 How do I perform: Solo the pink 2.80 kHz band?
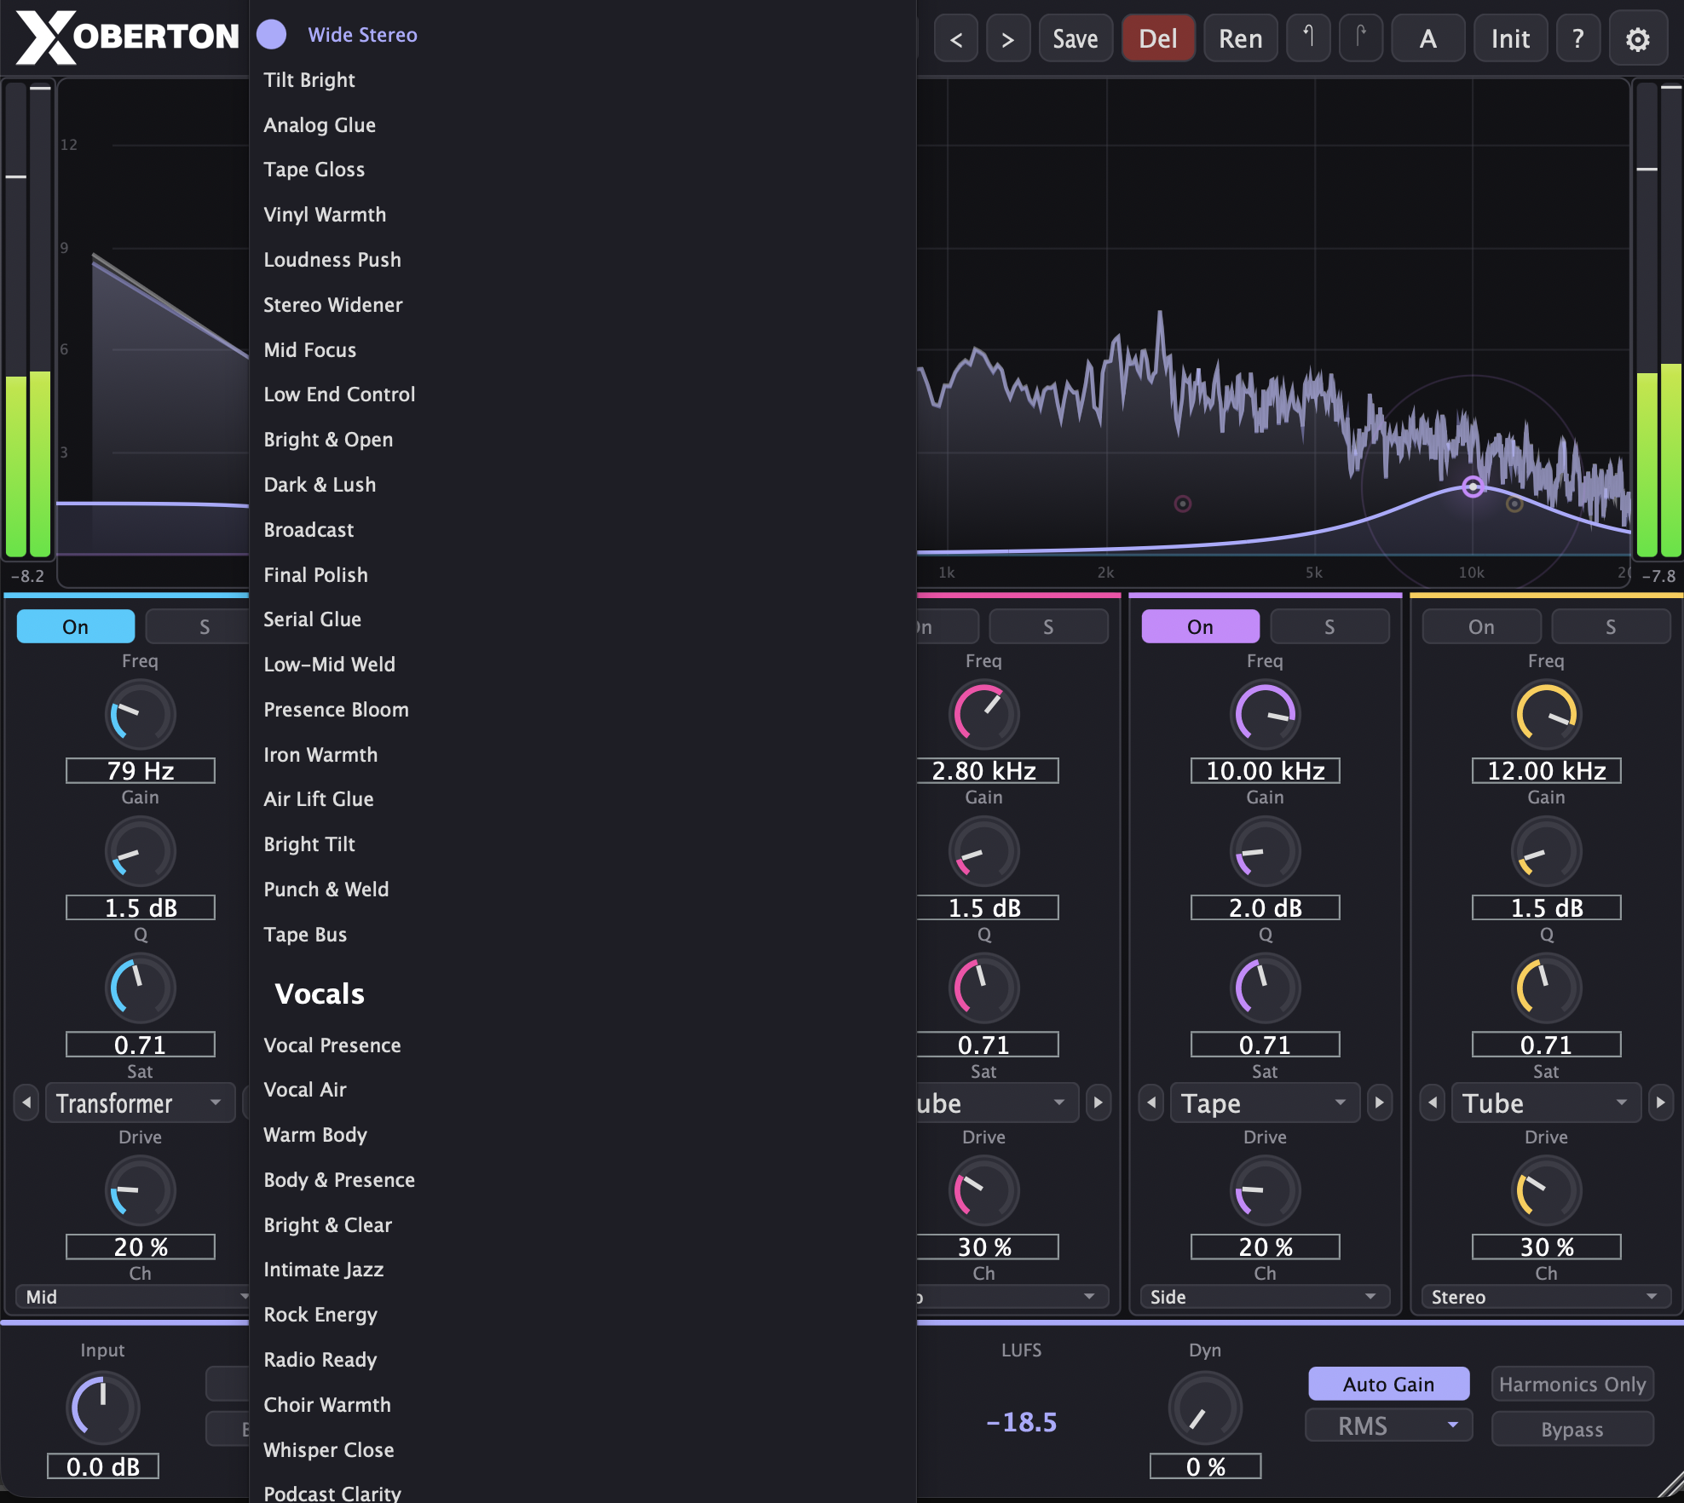tap(1048, 626)
